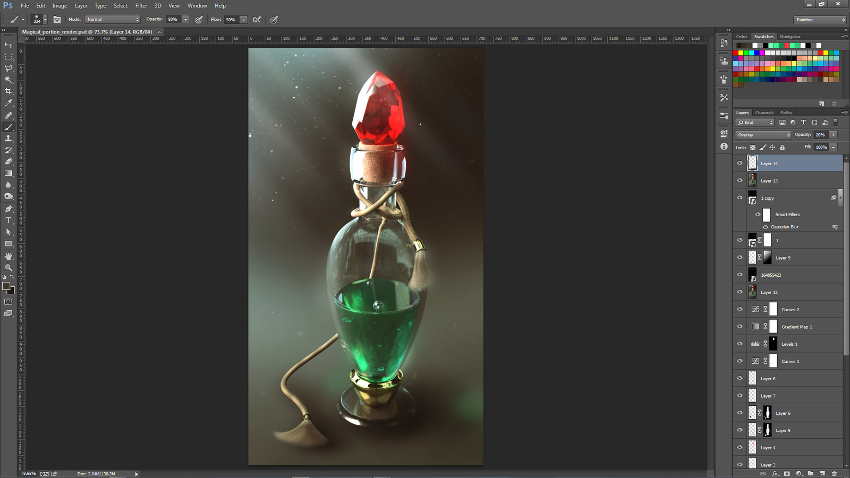Open layer blend mode Overlay dropdown
850x478 pixels.
763,135
